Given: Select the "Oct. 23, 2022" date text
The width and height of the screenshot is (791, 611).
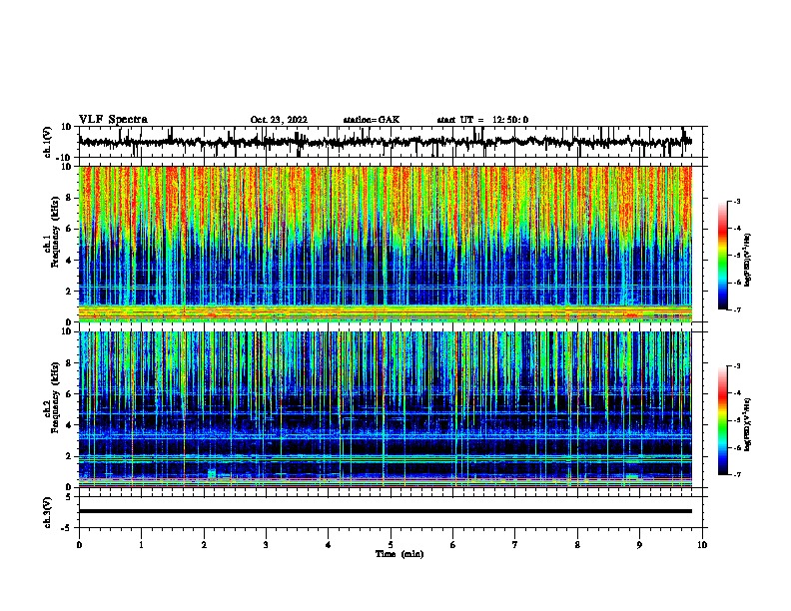Looking at the screenshot, I should 279,120.
